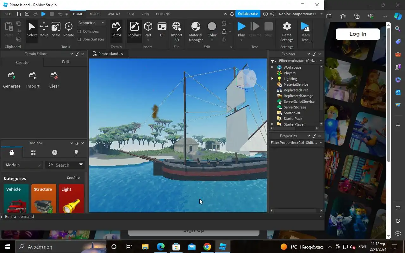Screen dimensions: 405x253
Task: Expand the Workspace tree node
Action: coord(272,67)
